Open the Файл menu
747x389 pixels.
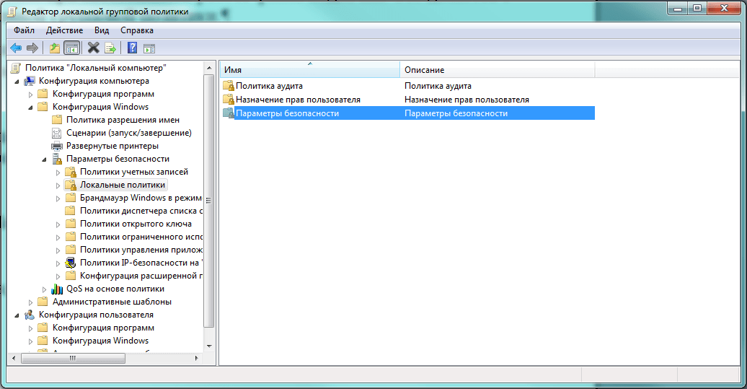click(x=24, y=30)
